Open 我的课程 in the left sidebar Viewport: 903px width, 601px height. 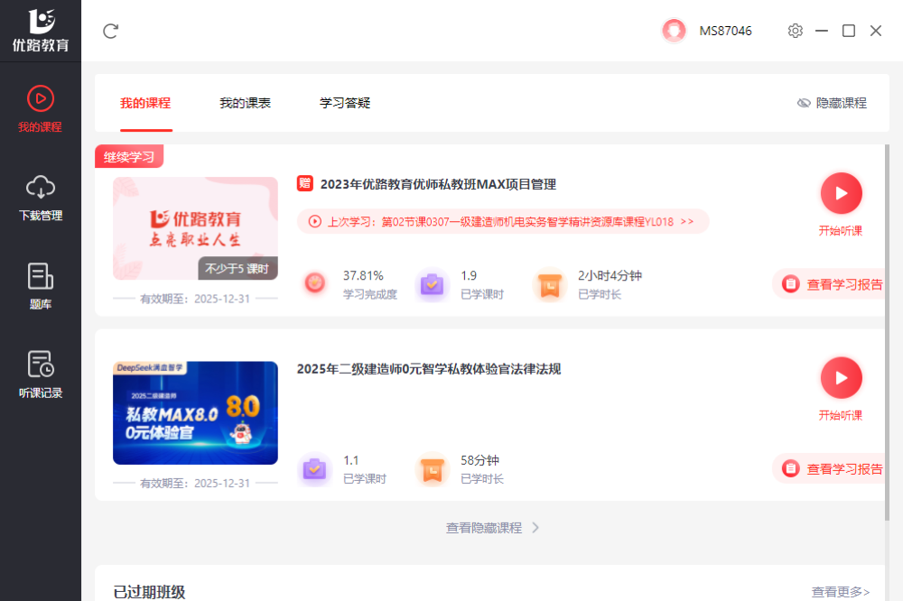(x=40, y=108)
